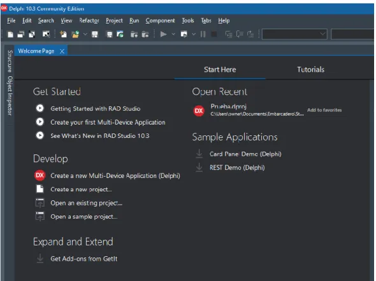This screenshot has height=281, width=376.
Task: Switch to the Start Here tab
Action: (220, 69)
